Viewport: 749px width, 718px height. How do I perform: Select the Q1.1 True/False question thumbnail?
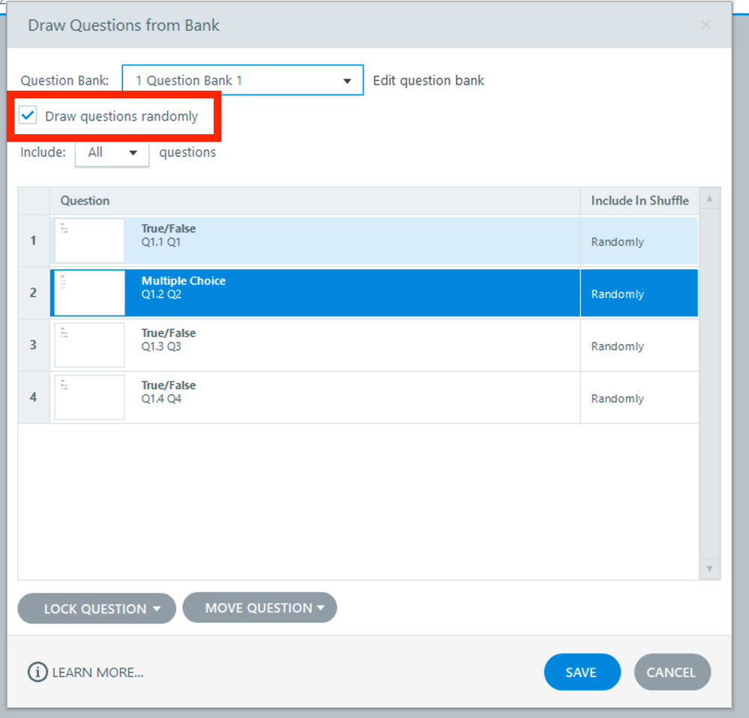coord(90,241)
